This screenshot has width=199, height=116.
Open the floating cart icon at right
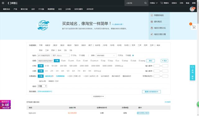(194, 27)
